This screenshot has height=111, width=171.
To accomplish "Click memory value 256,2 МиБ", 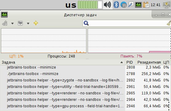I will [x=151, y=74].
